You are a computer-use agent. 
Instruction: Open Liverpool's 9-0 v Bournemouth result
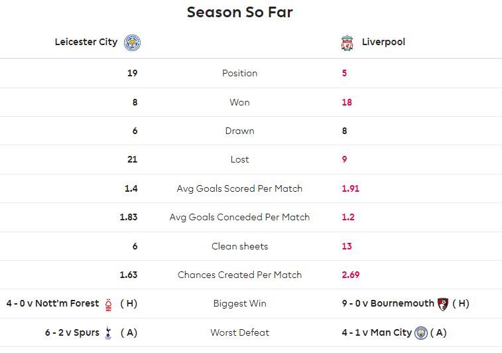[388, 303]
